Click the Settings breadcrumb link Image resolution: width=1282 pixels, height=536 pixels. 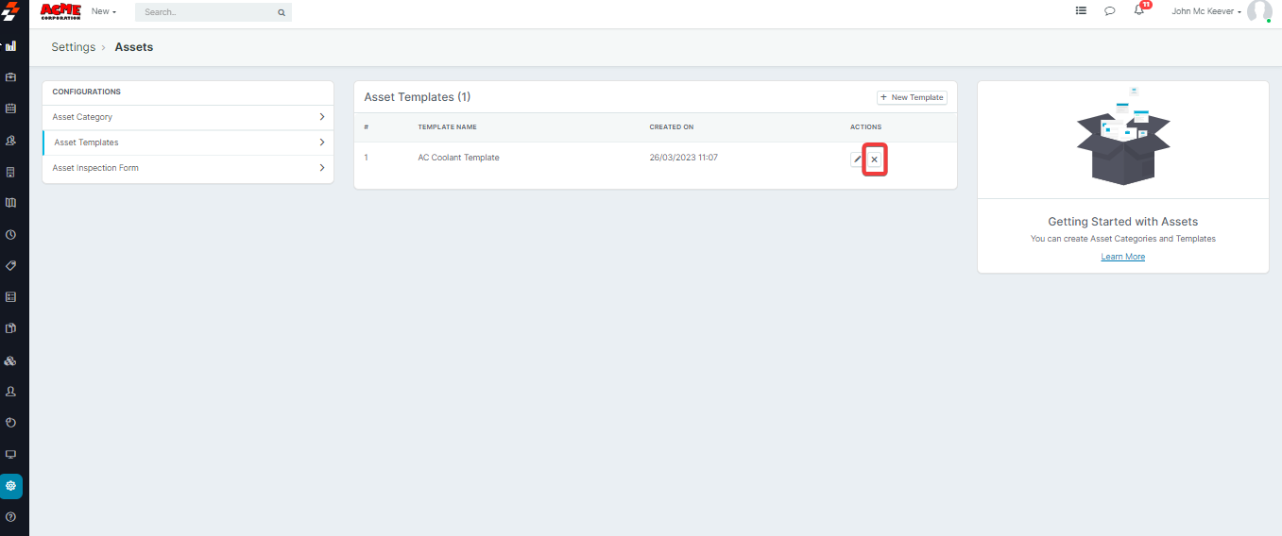pos(73,47)
